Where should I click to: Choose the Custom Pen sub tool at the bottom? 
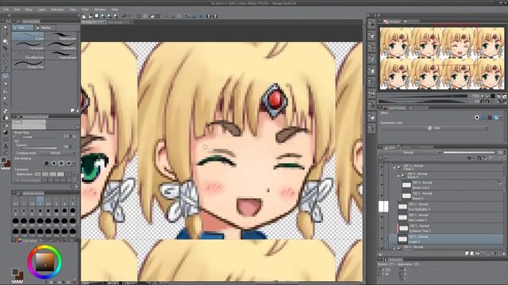pyautogui.click(x=29, y=64)
